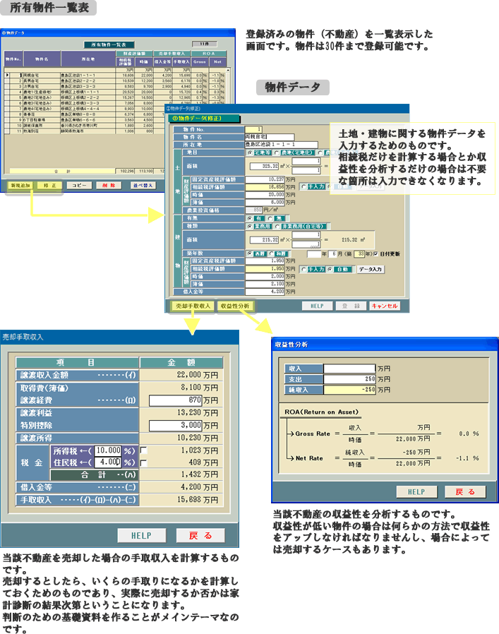Toggle 日付更新 checkbox

click(375, 254)
